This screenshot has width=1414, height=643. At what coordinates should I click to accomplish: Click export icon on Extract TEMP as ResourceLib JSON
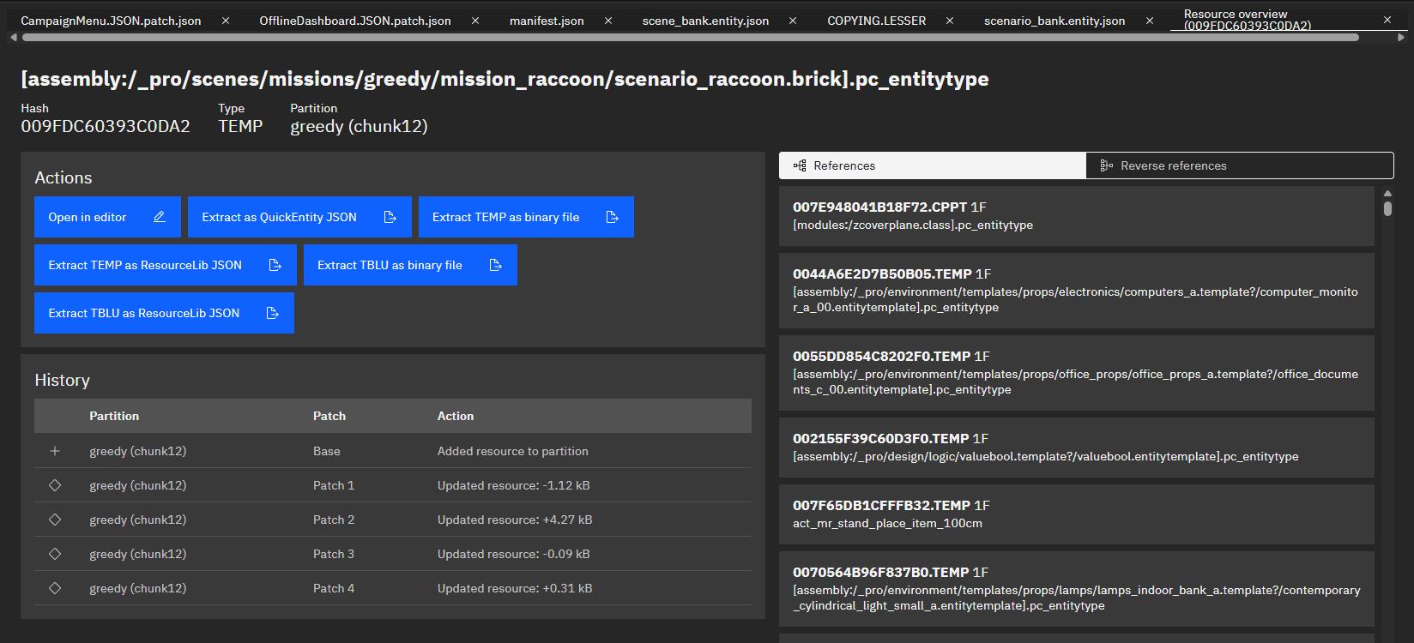(275, 265)
